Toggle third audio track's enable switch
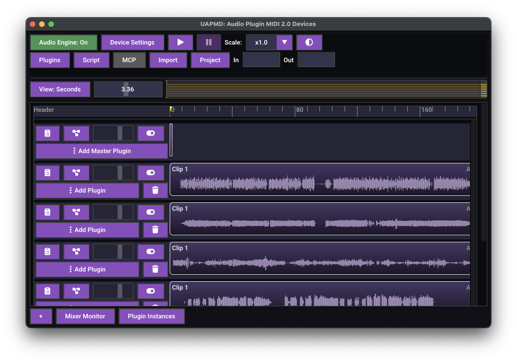Viewport: 517px width, 362px height. [x=151, y=252]
